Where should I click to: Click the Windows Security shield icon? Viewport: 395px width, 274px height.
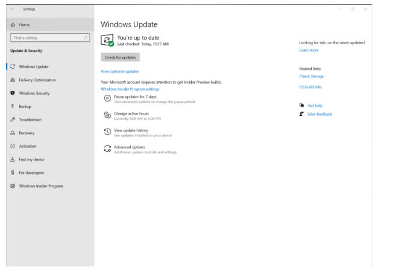pos(13,93)
